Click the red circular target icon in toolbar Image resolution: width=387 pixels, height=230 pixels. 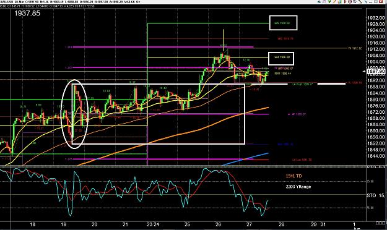pos(350,2)
